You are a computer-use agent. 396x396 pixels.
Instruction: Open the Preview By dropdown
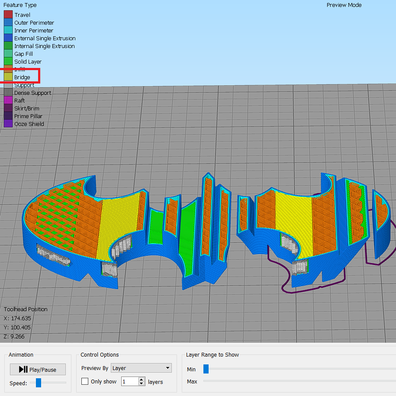point(141,368)
